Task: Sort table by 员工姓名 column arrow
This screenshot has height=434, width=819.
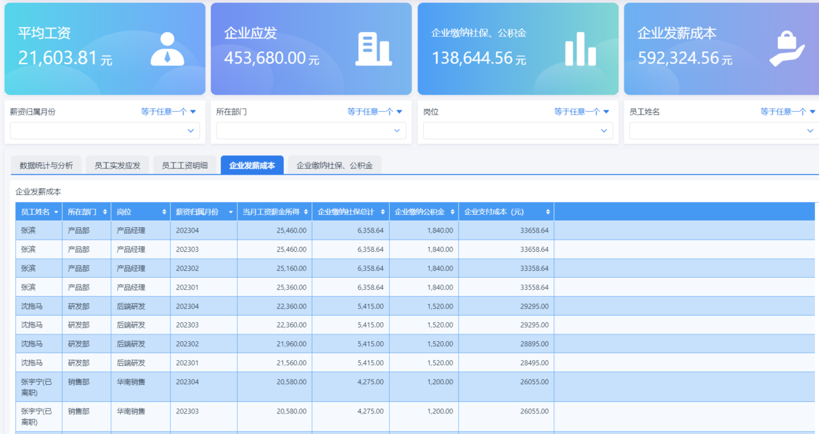Action: [x=56, y=212]
